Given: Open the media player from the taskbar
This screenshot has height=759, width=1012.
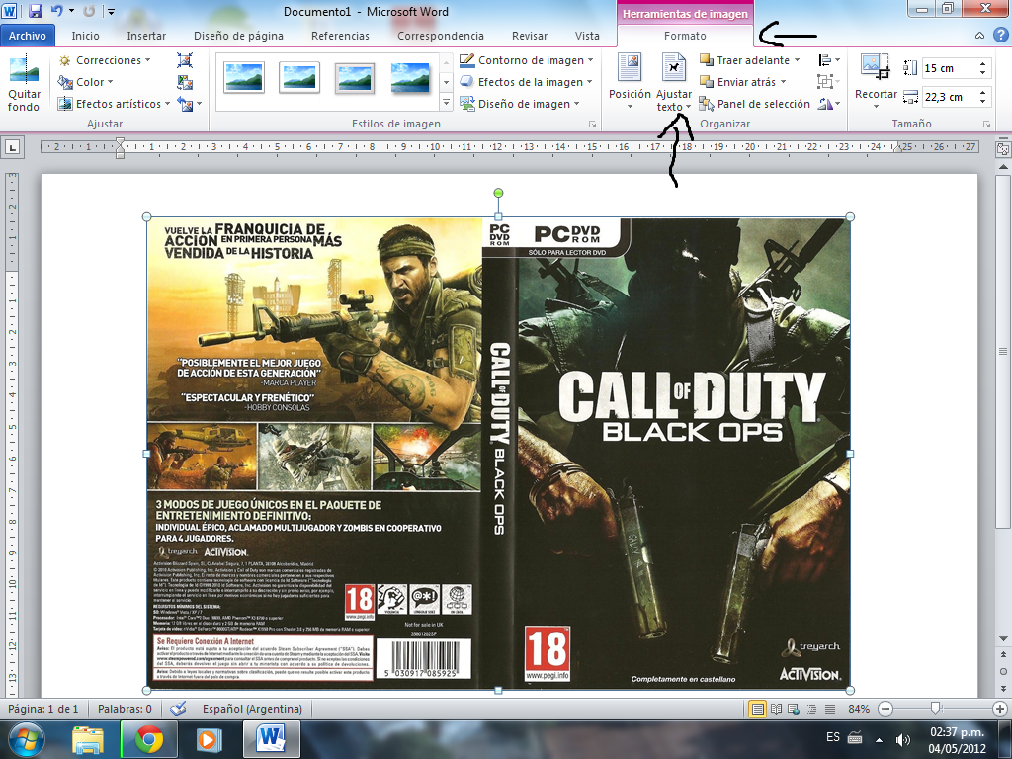Looking at the screenshot, I should [x=209, y=739].
